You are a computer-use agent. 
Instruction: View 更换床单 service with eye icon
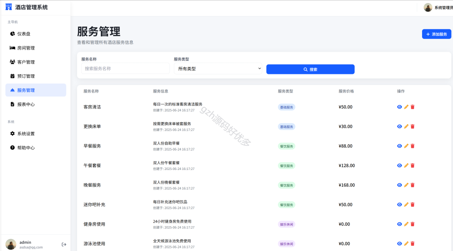click(x=399, y=126)
